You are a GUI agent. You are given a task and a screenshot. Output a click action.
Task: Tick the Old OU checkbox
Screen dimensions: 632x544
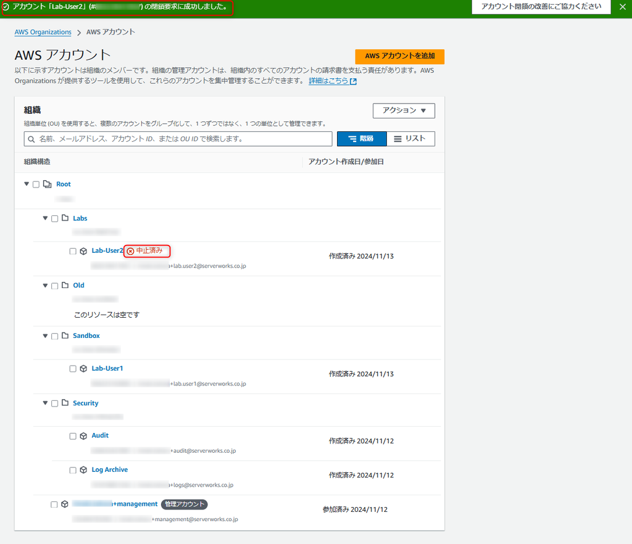(54, 286)
